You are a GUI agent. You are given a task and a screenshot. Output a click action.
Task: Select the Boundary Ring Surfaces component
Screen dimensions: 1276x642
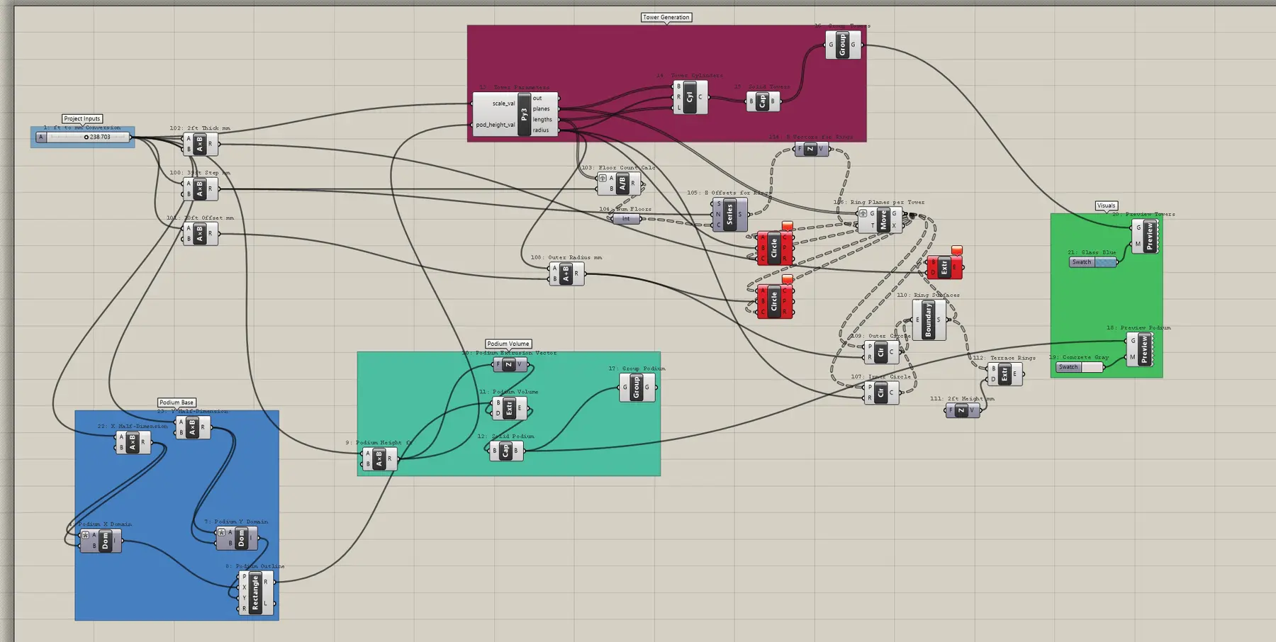click(929, 320)
